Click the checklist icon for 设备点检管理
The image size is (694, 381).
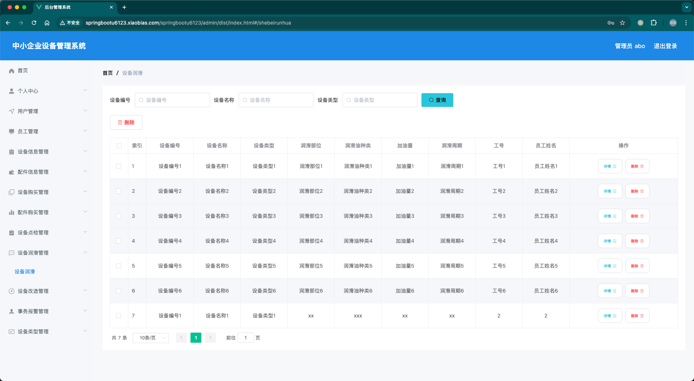point(12,233)
